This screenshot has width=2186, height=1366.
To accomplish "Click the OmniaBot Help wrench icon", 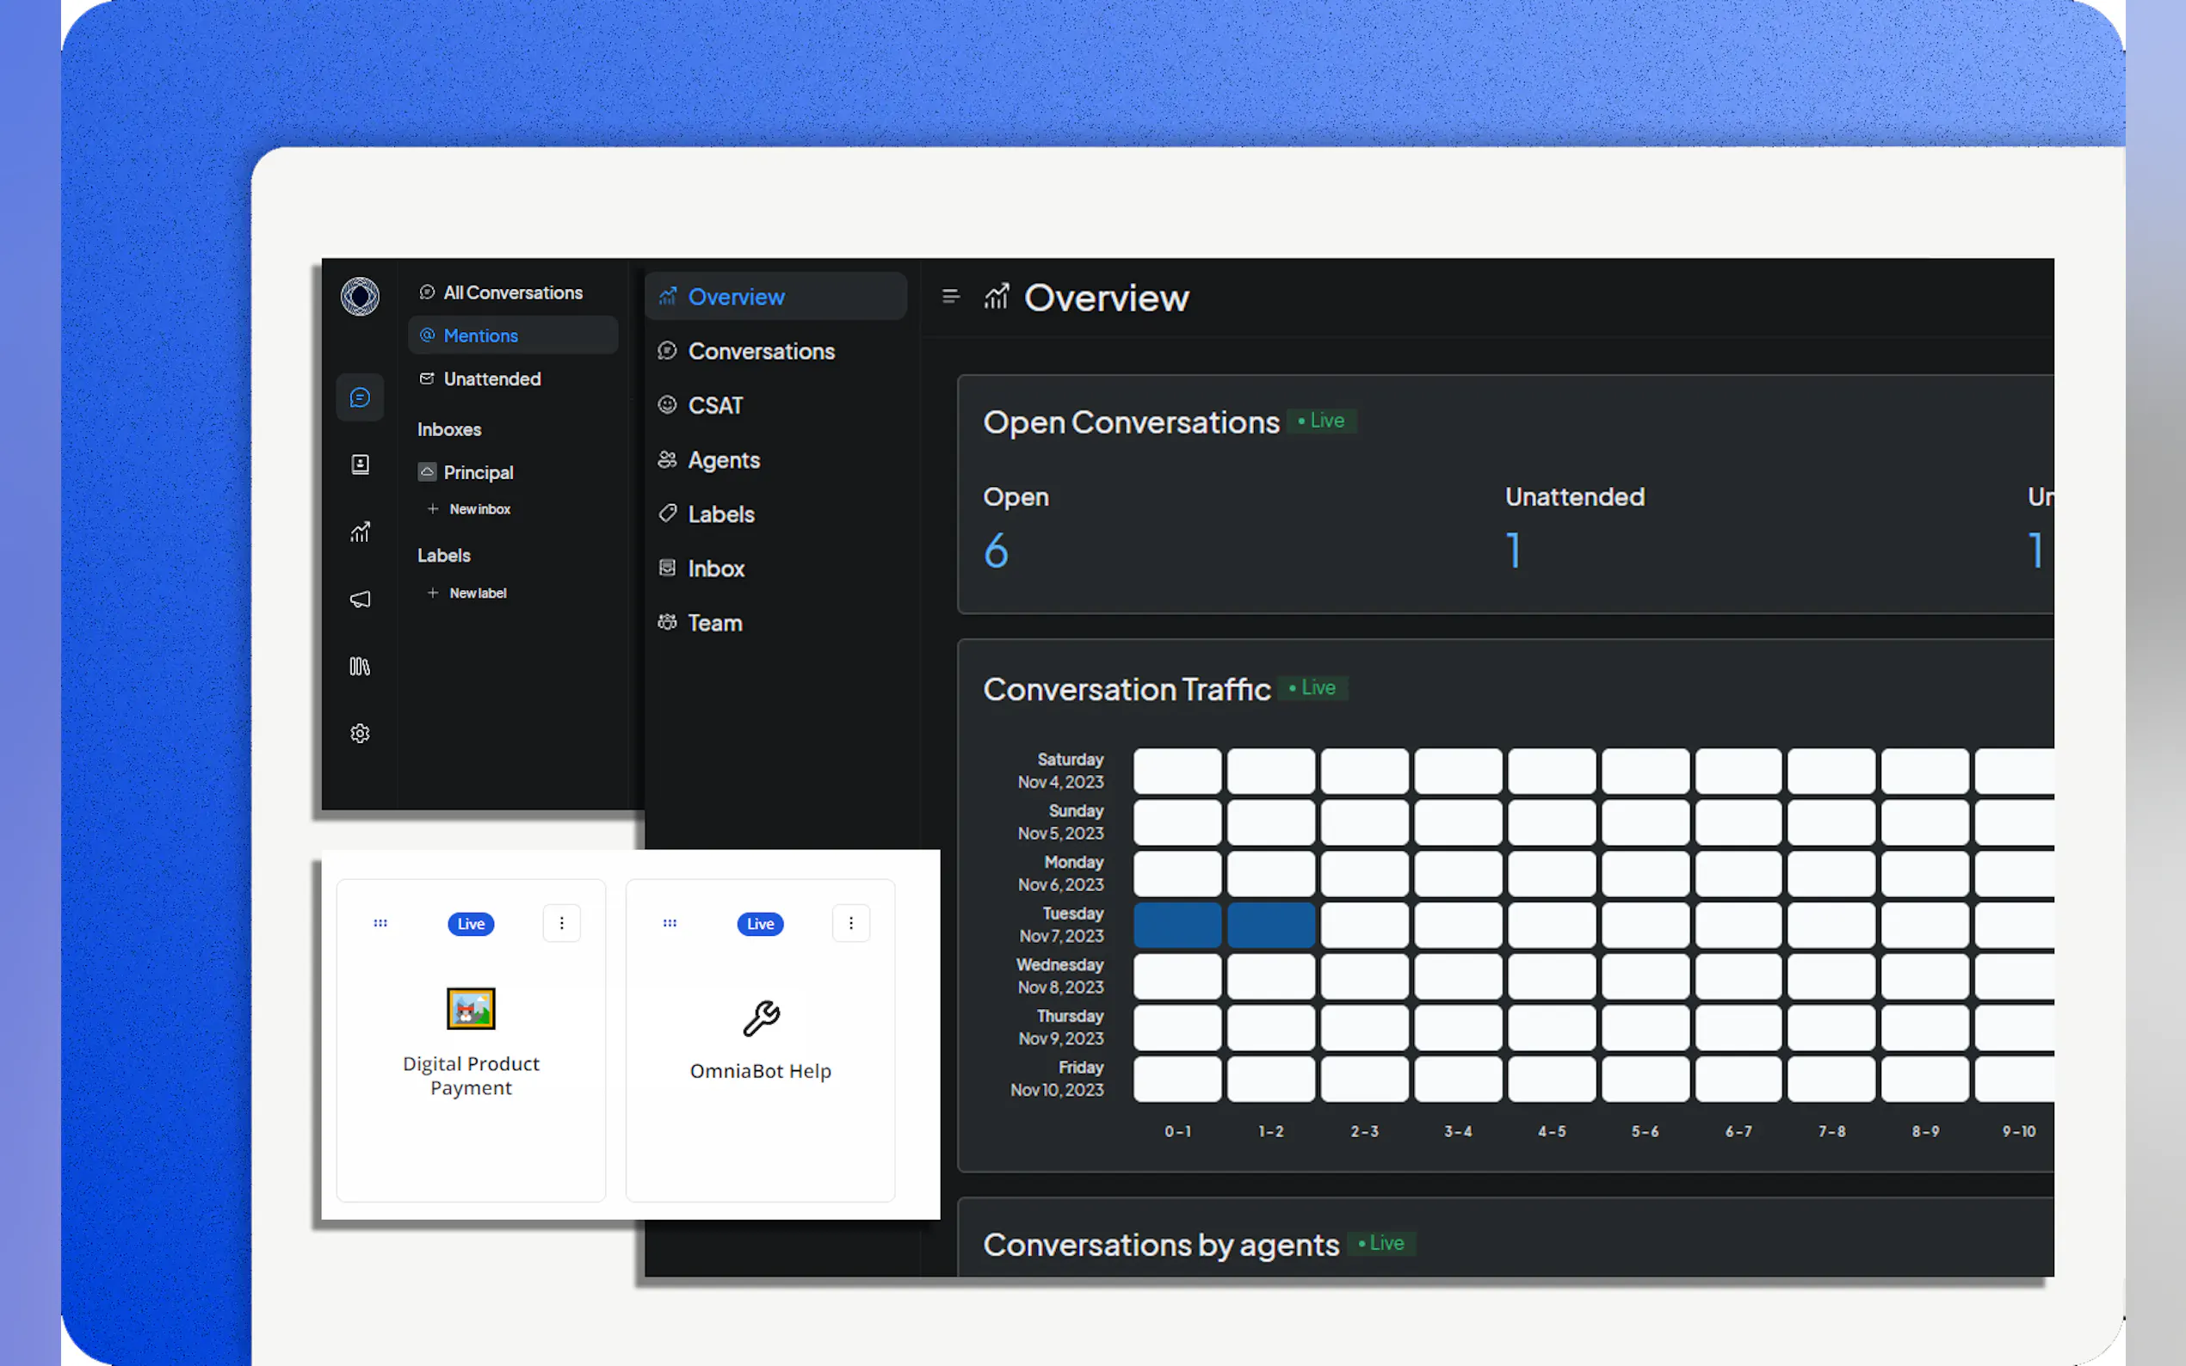I will tap(761, 1018).
